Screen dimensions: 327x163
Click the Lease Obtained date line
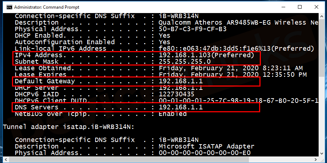(x=159, y=68)
